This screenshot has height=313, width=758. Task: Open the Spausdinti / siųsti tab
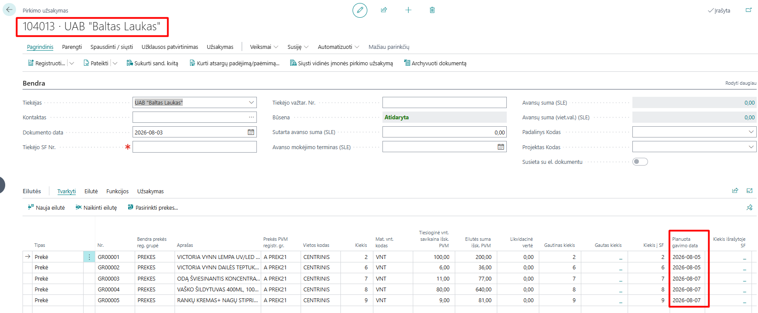tap(112, 47)
